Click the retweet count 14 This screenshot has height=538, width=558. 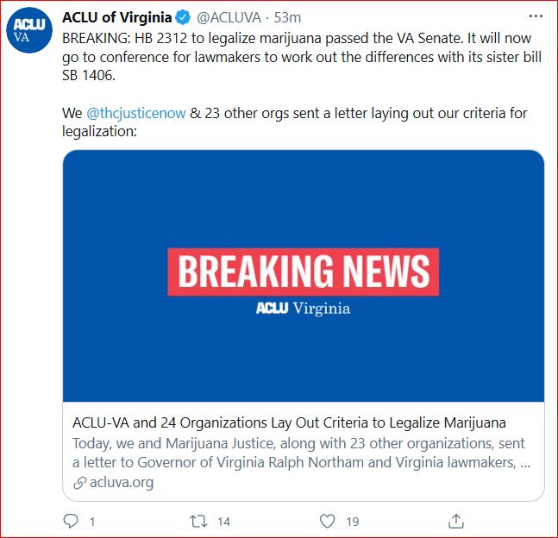[x=224, y=522]
